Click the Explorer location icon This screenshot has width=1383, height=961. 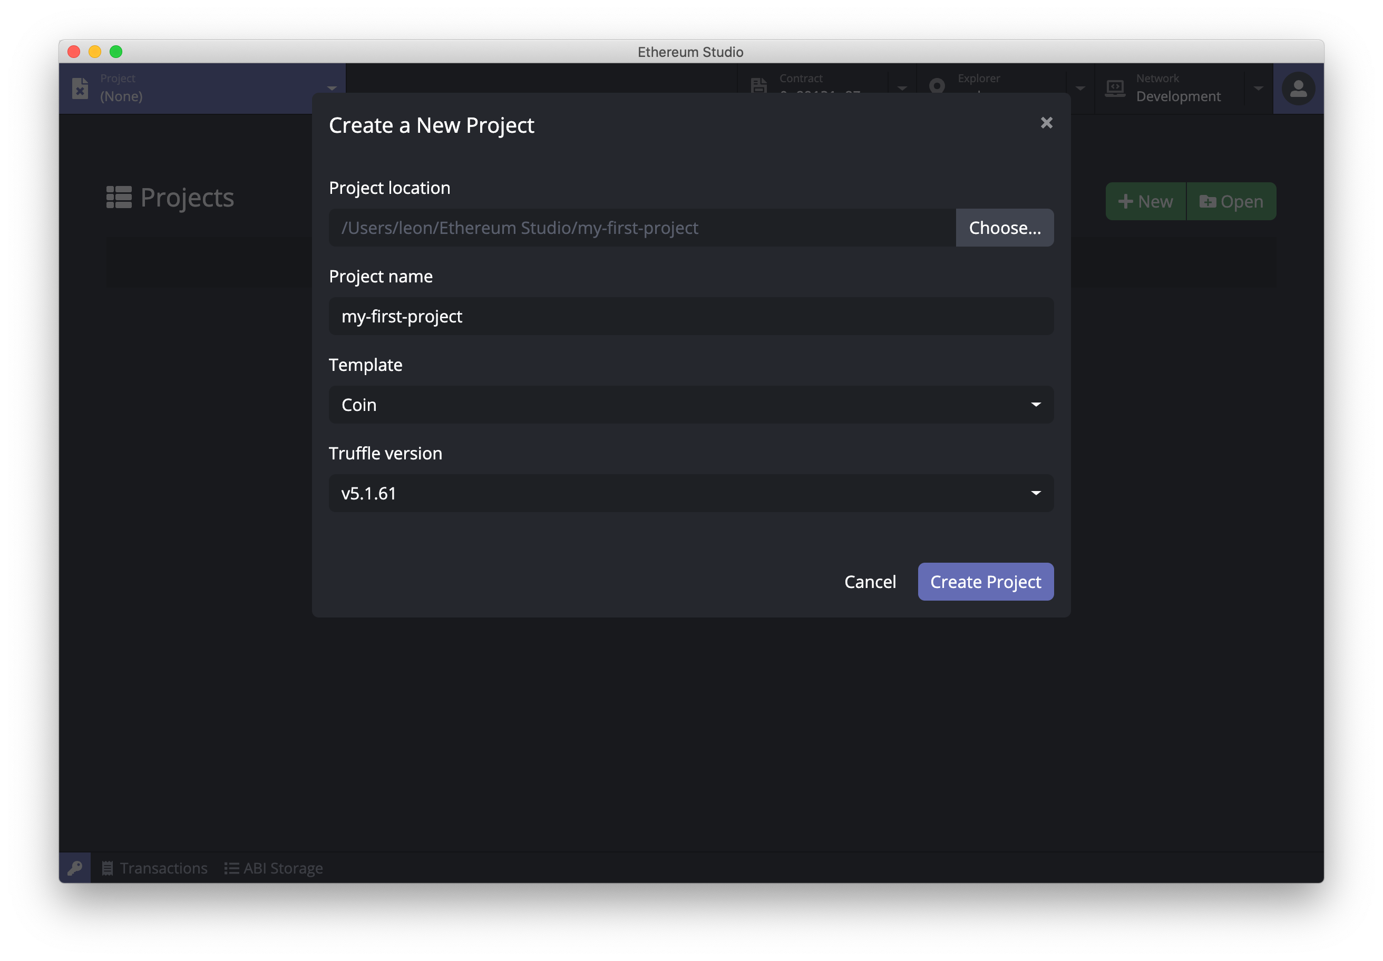coord(937,85)
